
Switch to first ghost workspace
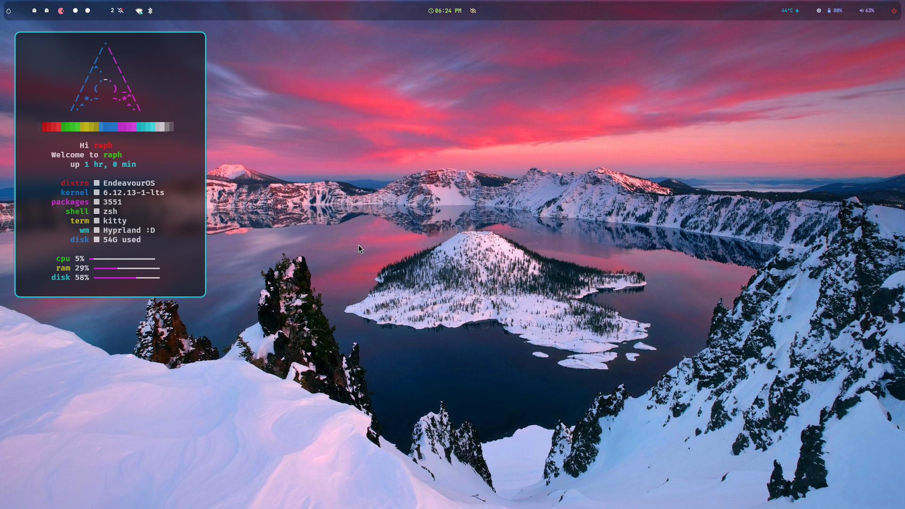(x=34, y=10)
